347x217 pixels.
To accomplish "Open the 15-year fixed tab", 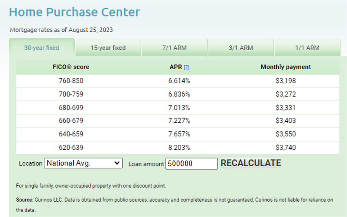I will (x=108, y=48).
